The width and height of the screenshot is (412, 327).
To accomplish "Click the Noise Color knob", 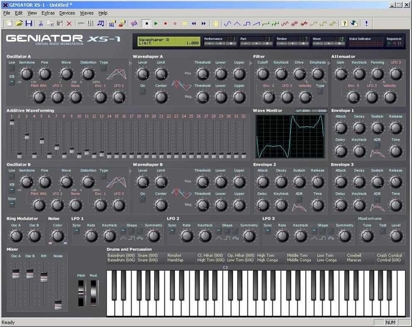I will tap(58, 236).
